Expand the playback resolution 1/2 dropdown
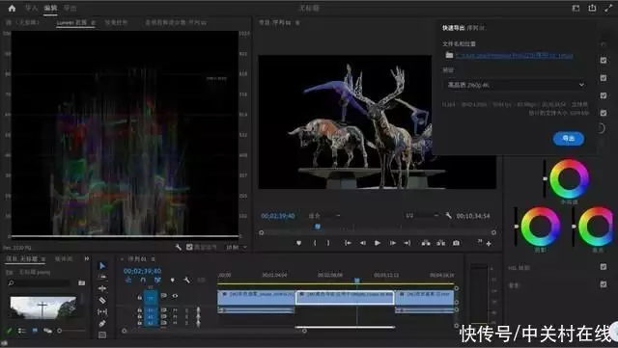This screenshot has width=618, height=348. [x=423, y=216]
